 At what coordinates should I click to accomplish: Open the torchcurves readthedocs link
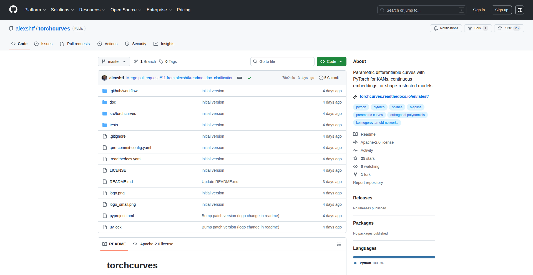[x=394, y=96]
